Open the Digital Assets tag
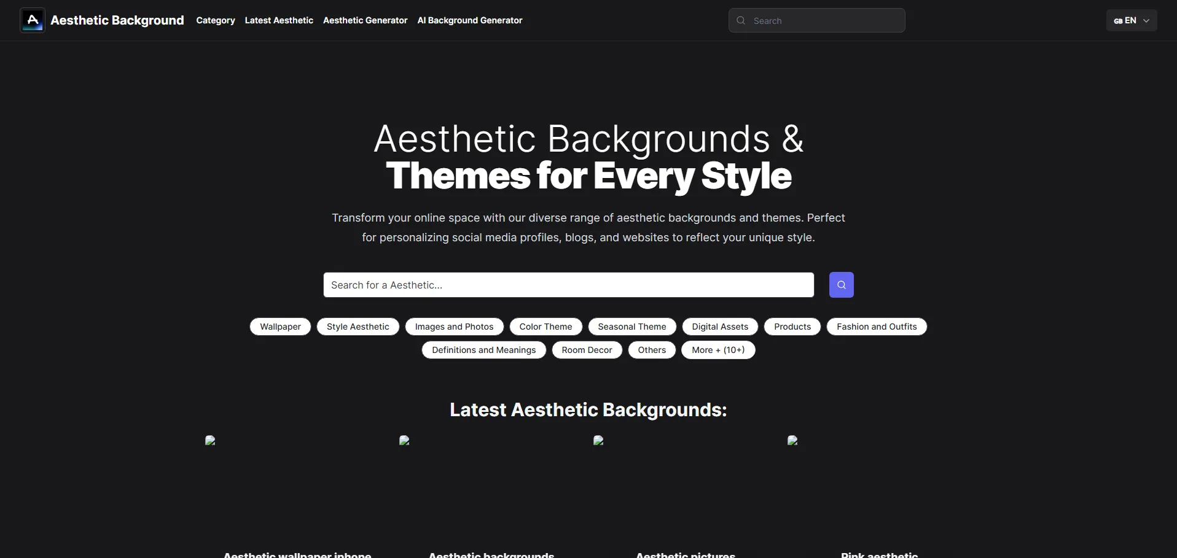The width and height of the screenshot is (1177, 558). [720, 327]
